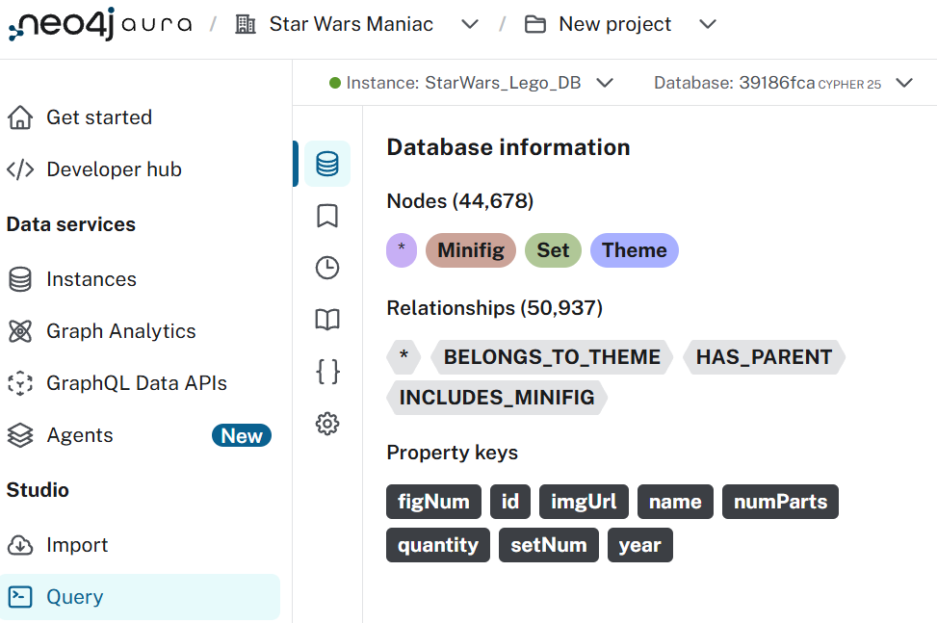This screenshot has height=623, width=937.
Task: Open the parameters curly braces icon
Action: coord(326,372)
